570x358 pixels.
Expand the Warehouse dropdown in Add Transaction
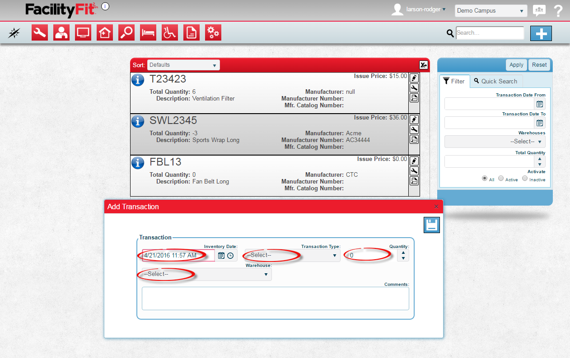tap(206, 274)
